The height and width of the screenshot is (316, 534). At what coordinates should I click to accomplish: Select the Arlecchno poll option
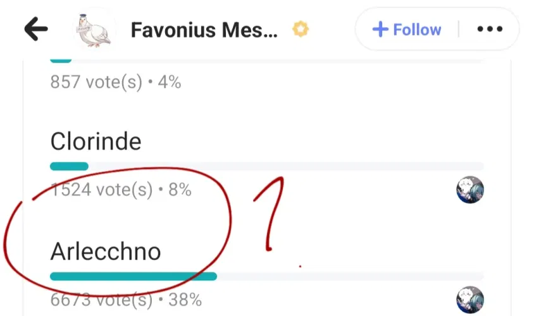point(106,252)
